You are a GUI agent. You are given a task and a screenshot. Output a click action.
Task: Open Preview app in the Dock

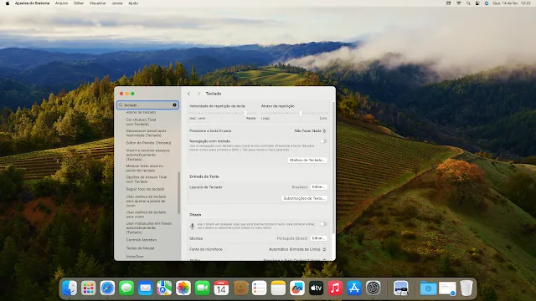click(x=400, y=288)
